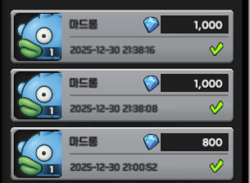Select the 1,000 amount field in the 21:38:08 entry

(x=195, y=83)
